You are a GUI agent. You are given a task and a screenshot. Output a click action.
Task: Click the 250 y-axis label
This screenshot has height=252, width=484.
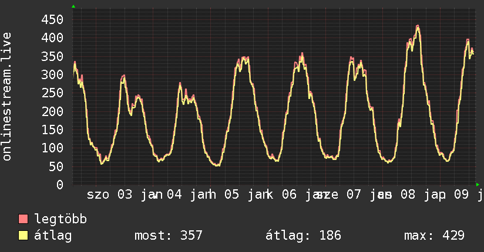(52, 93)
